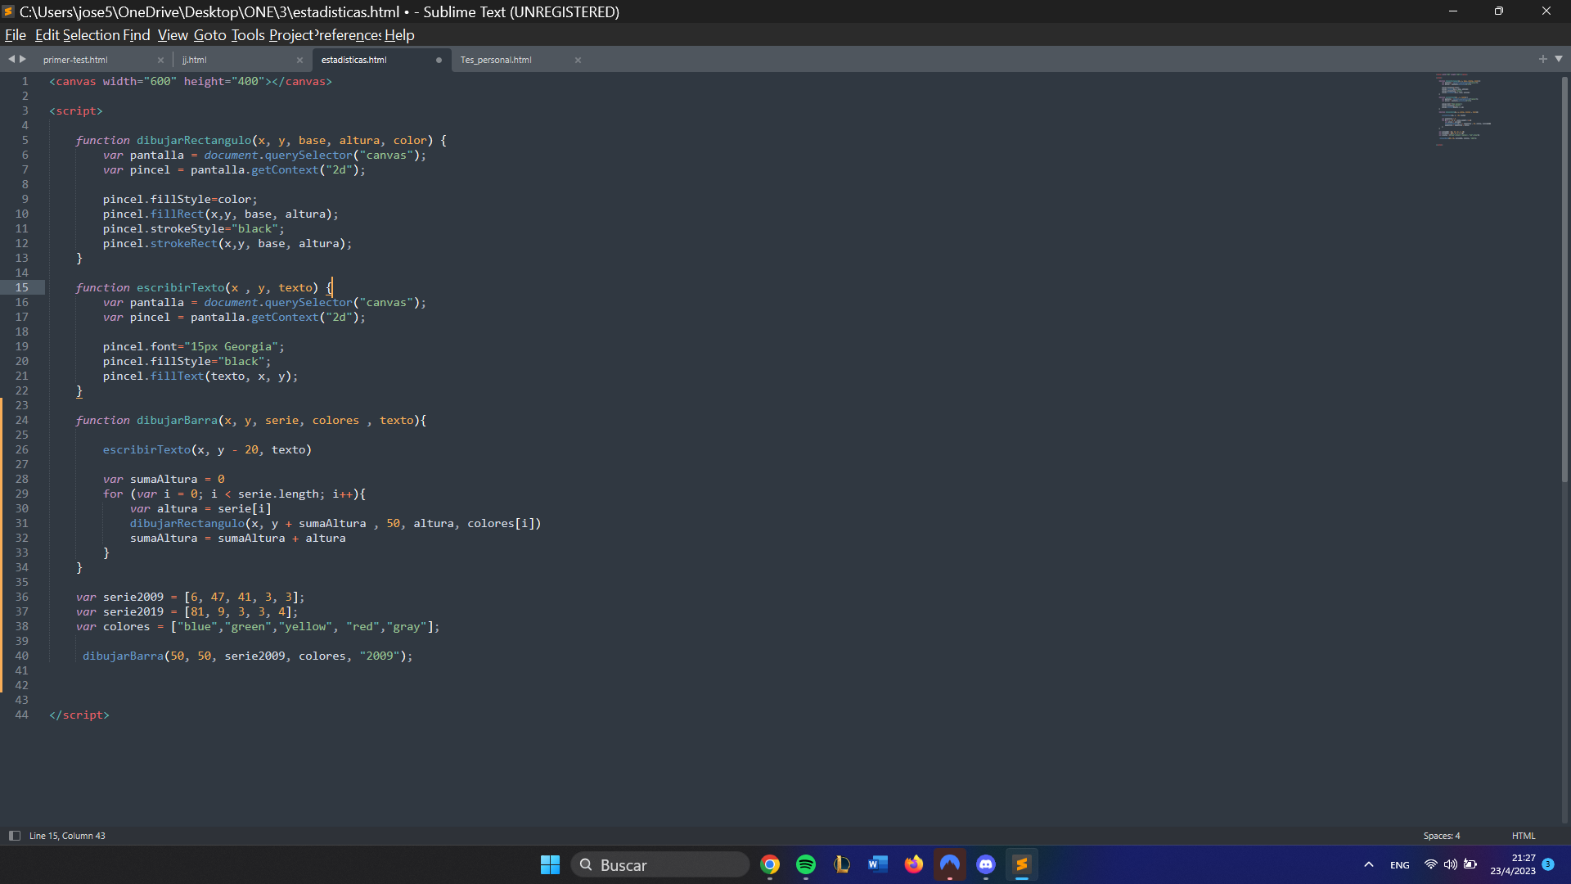Close the Tes_personal.html tab
This screenshot has width=1571, height=884.
(578, 60)
